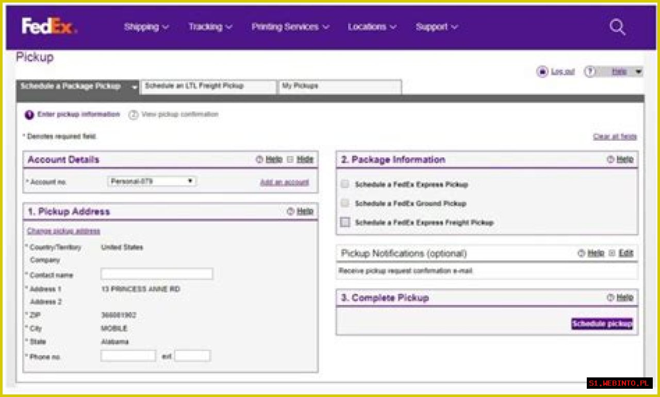Click Edit link in Pickup Notifications
Viewport: 660px width, 397px height.
pos(626,253)
